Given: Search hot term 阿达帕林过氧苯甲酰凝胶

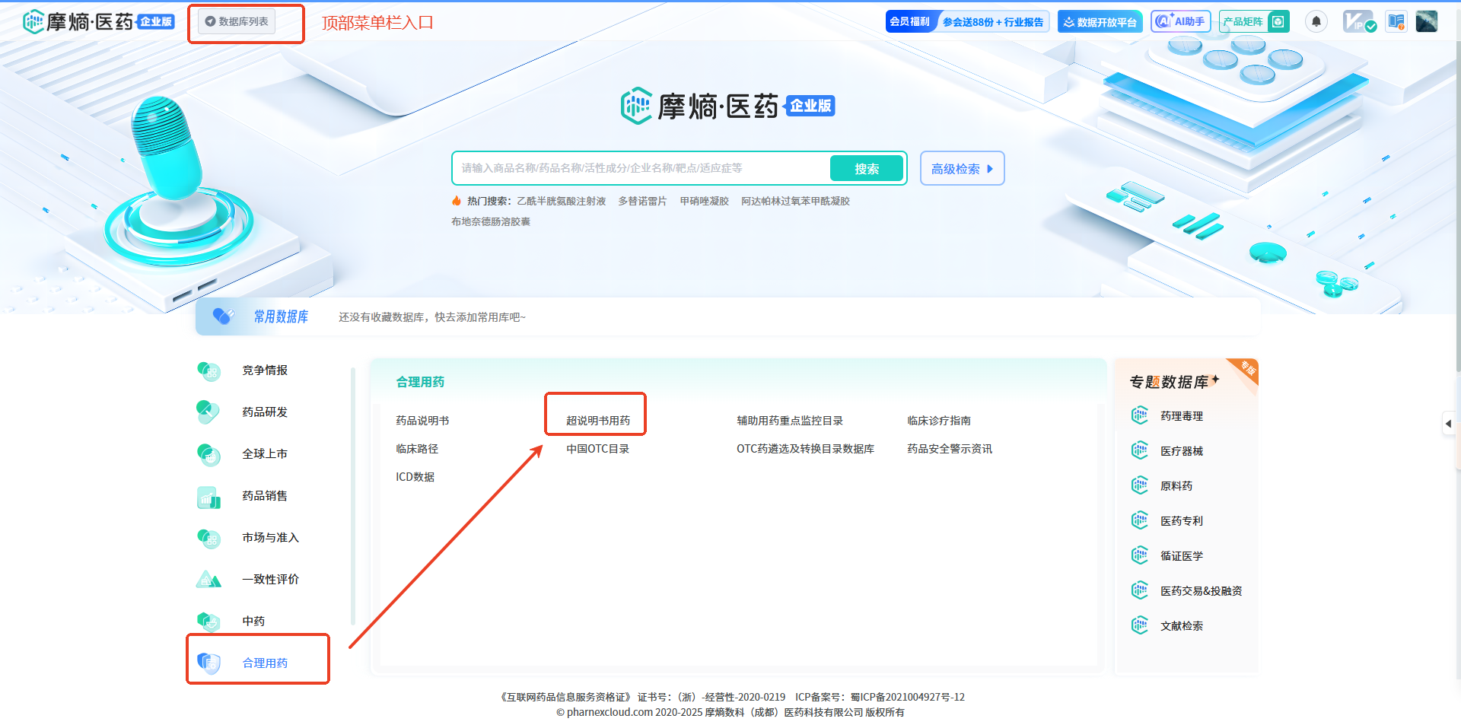Looking at the screenshot, I should point(796,201).
